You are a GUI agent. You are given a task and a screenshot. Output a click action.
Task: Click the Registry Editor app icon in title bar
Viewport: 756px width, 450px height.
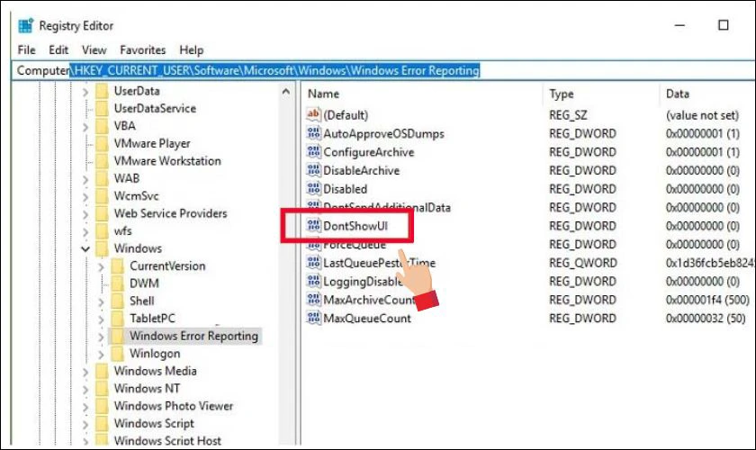(x=25, y=25)
